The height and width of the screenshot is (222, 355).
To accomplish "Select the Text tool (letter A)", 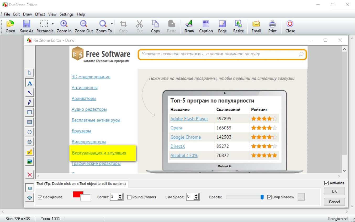I will point(30,83).
